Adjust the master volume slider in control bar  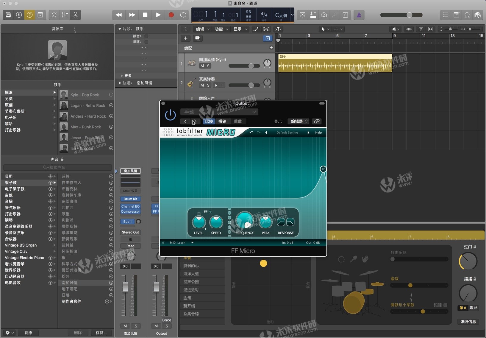(x=401, y=15)
